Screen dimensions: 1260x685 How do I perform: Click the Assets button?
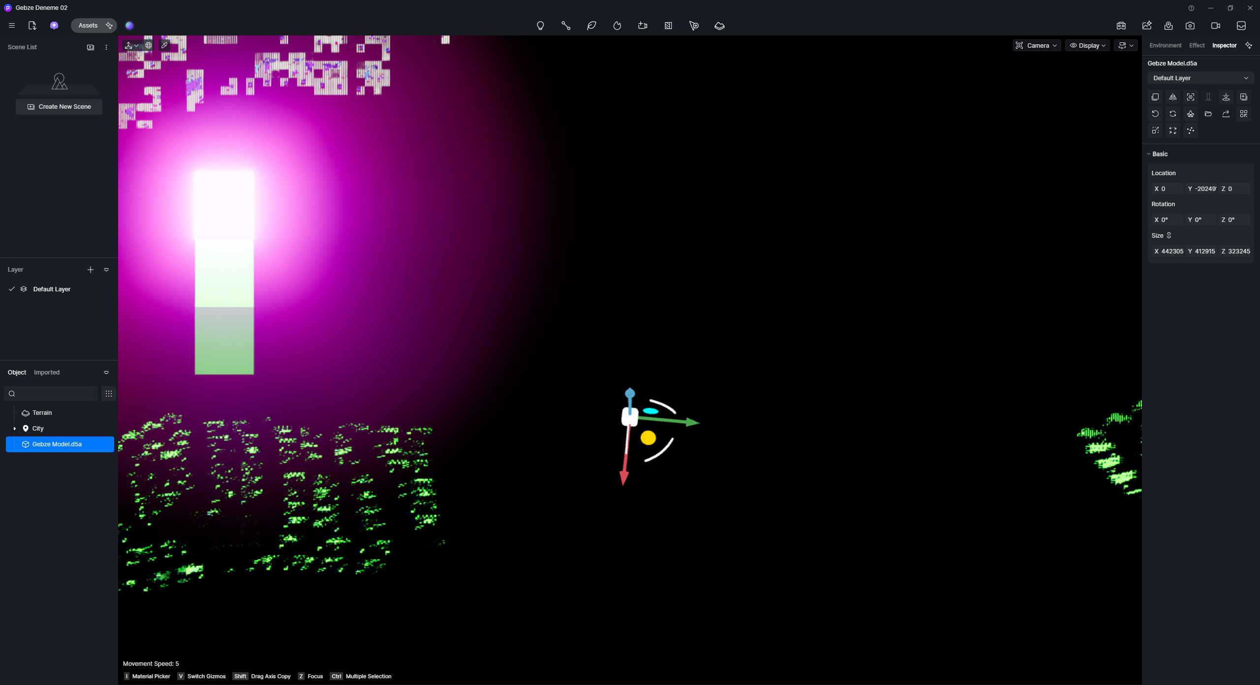point(88,26)
